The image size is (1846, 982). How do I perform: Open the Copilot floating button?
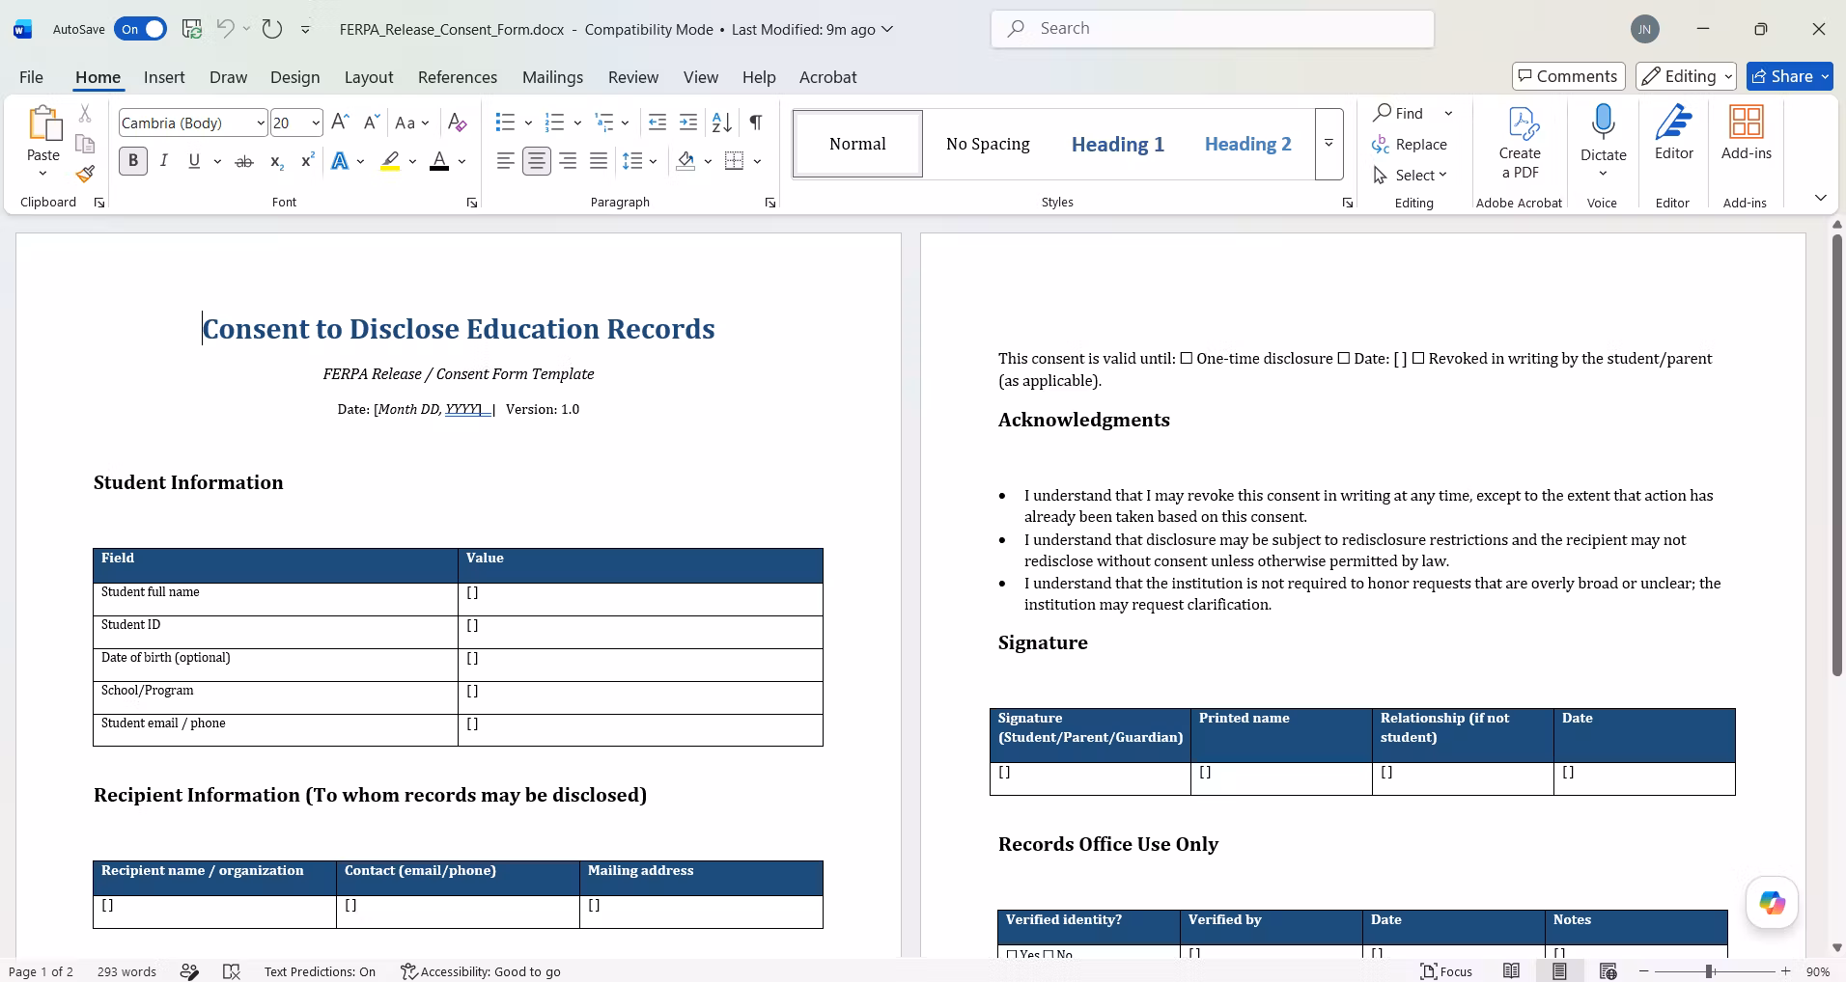point(1772,903)
